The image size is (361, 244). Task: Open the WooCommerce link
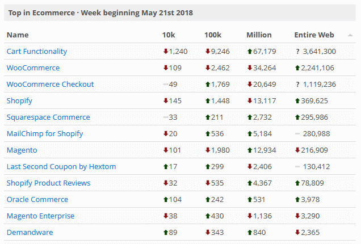33,68
